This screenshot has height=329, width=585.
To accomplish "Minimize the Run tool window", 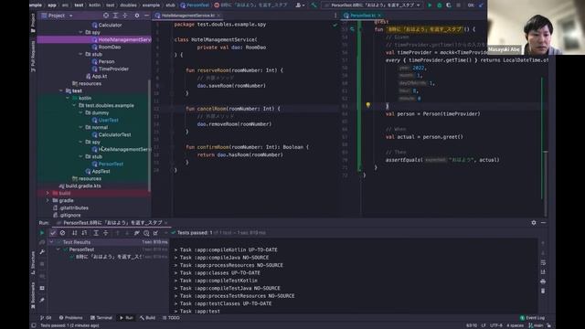I will click(543, 222).
